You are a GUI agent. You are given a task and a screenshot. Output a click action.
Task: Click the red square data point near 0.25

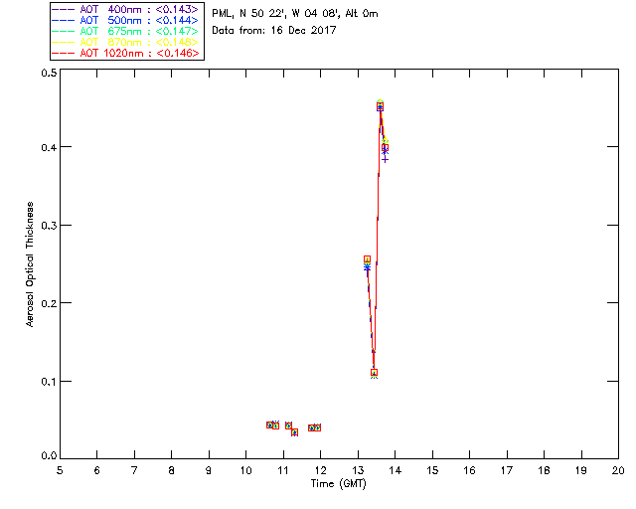(367, 259)
